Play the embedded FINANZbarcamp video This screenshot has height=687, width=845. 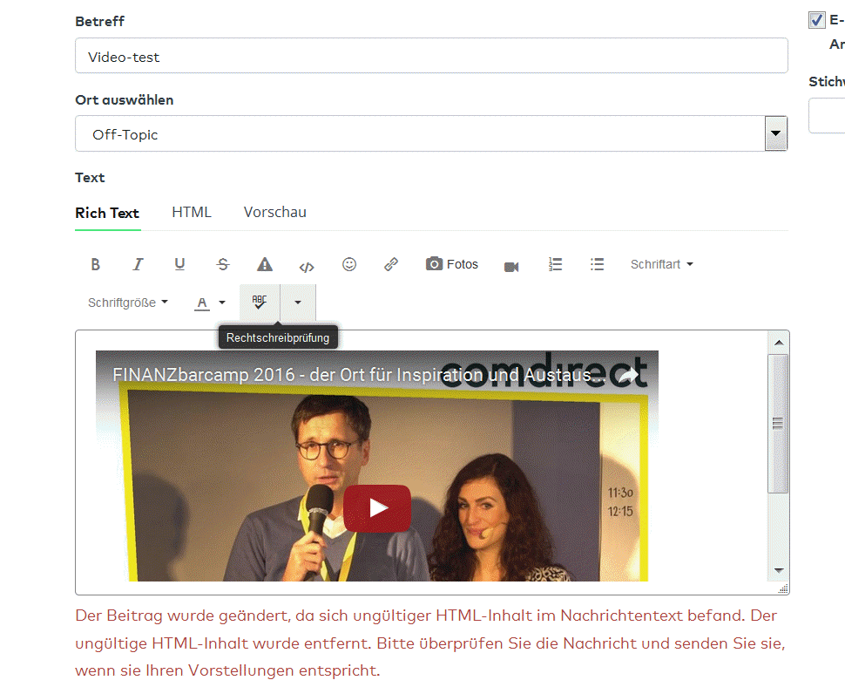click(377, 508)
